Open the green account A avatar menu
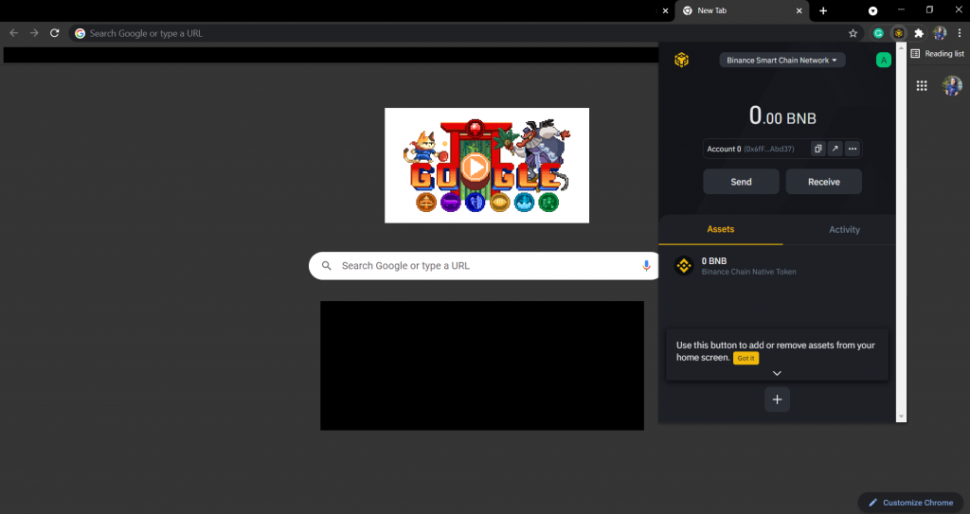This screenshot has width=970, height=514. point(884,60)
